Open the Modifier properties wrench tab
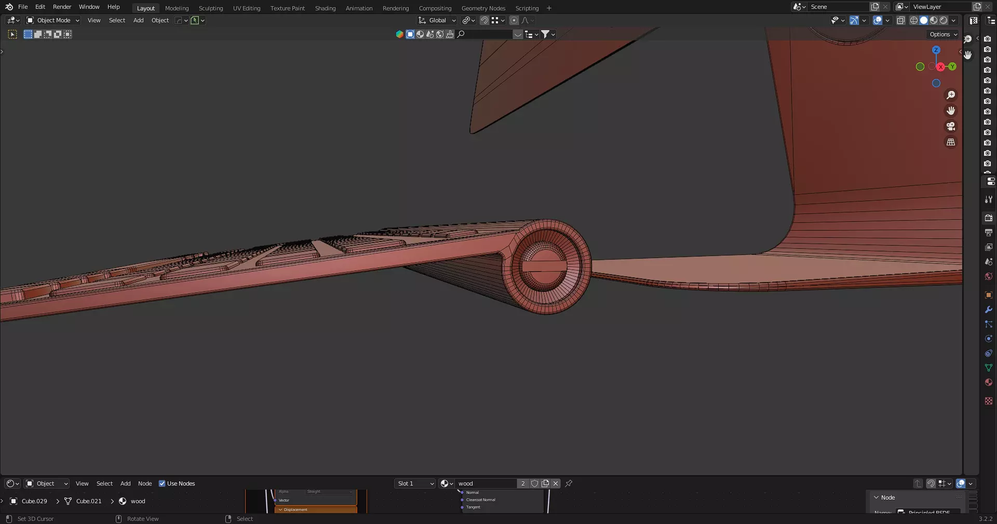Image resolution: width=997 pixels, height=524 pixels. [x=989, y=310]
